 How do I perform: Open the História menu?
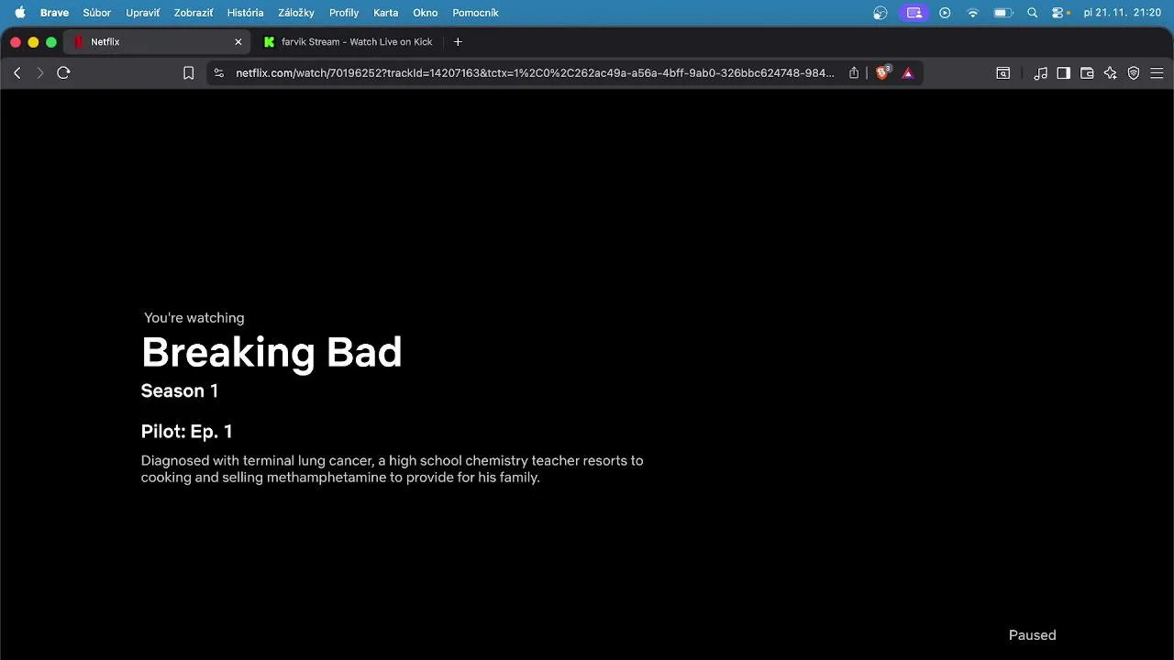tap(246, 13)
